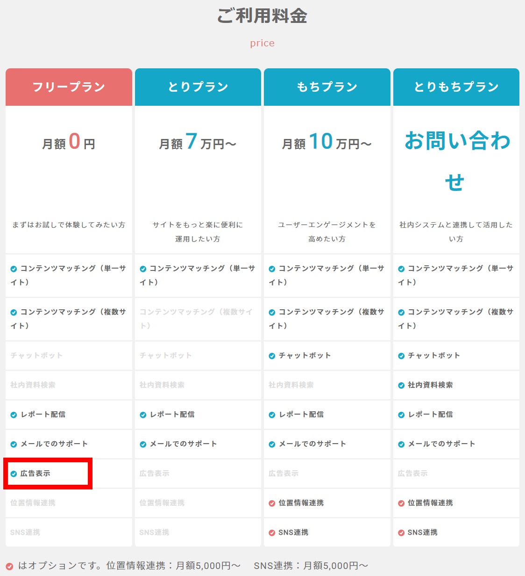This screenshot has height=576, width=525.
Task: Click the お問い合わせ price text
Action: pyautogui.click(x=456, y=160)
